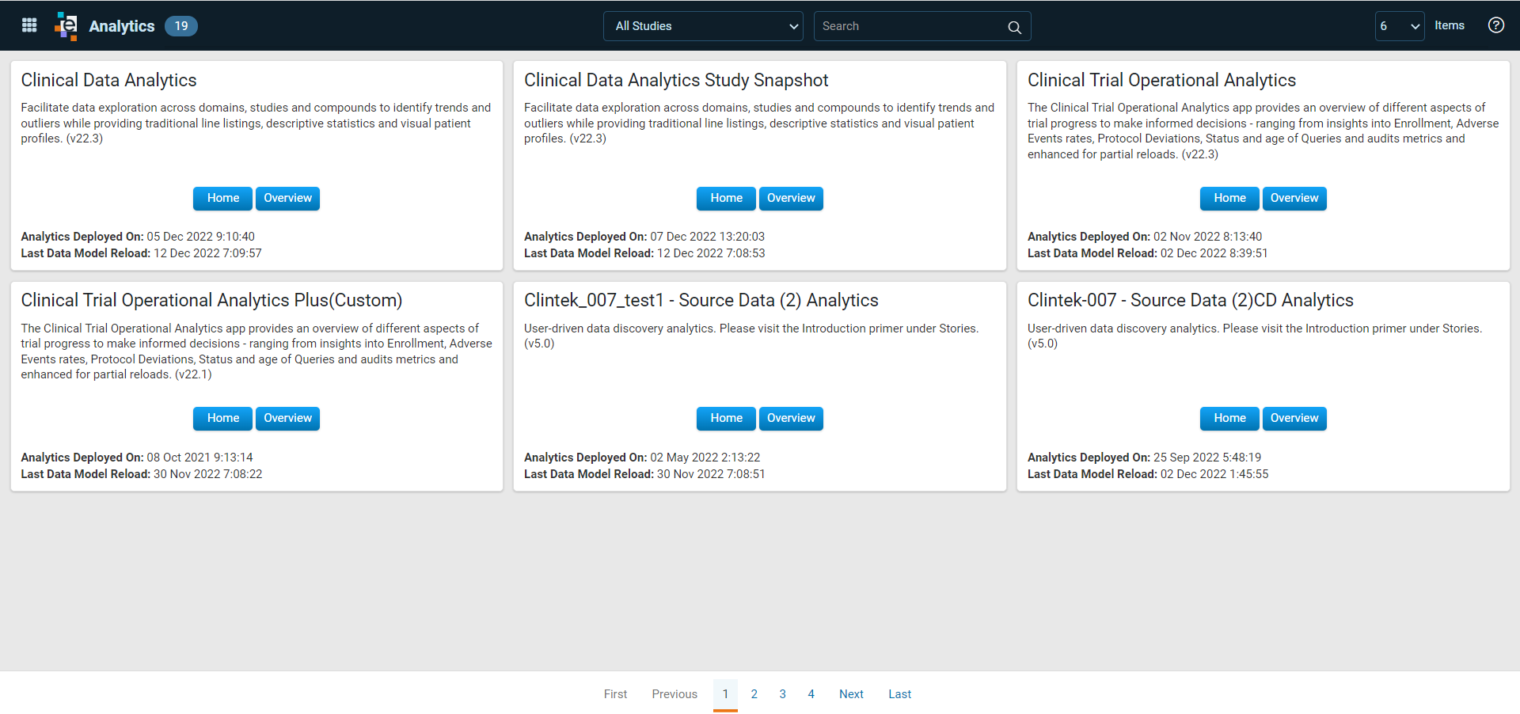Expand the All Studies dropdown
Image resolution: width=1520 pixels, height=714 pixels.
tap(703, 26)
